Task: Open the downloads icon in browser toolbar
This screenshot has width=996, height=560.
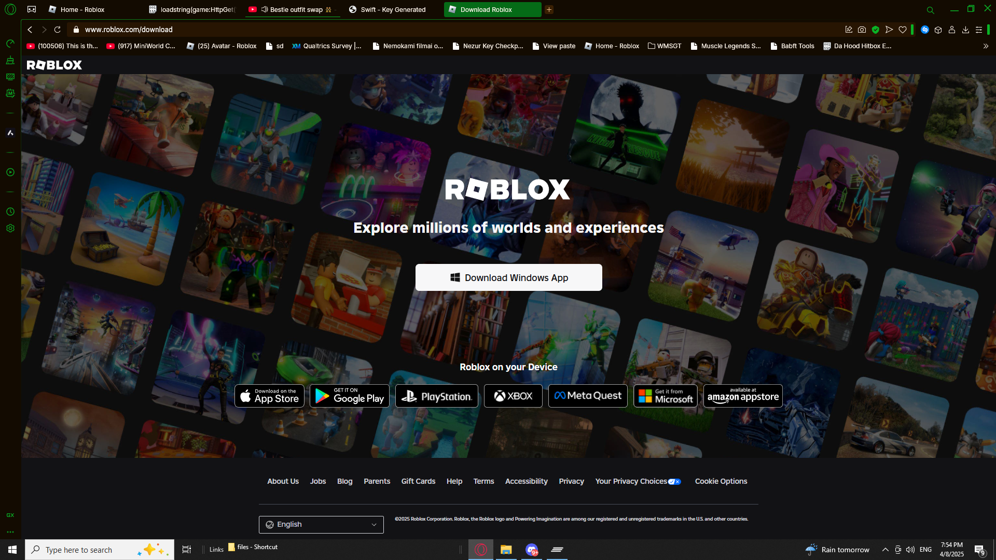Action: click(x=965, y=30)
